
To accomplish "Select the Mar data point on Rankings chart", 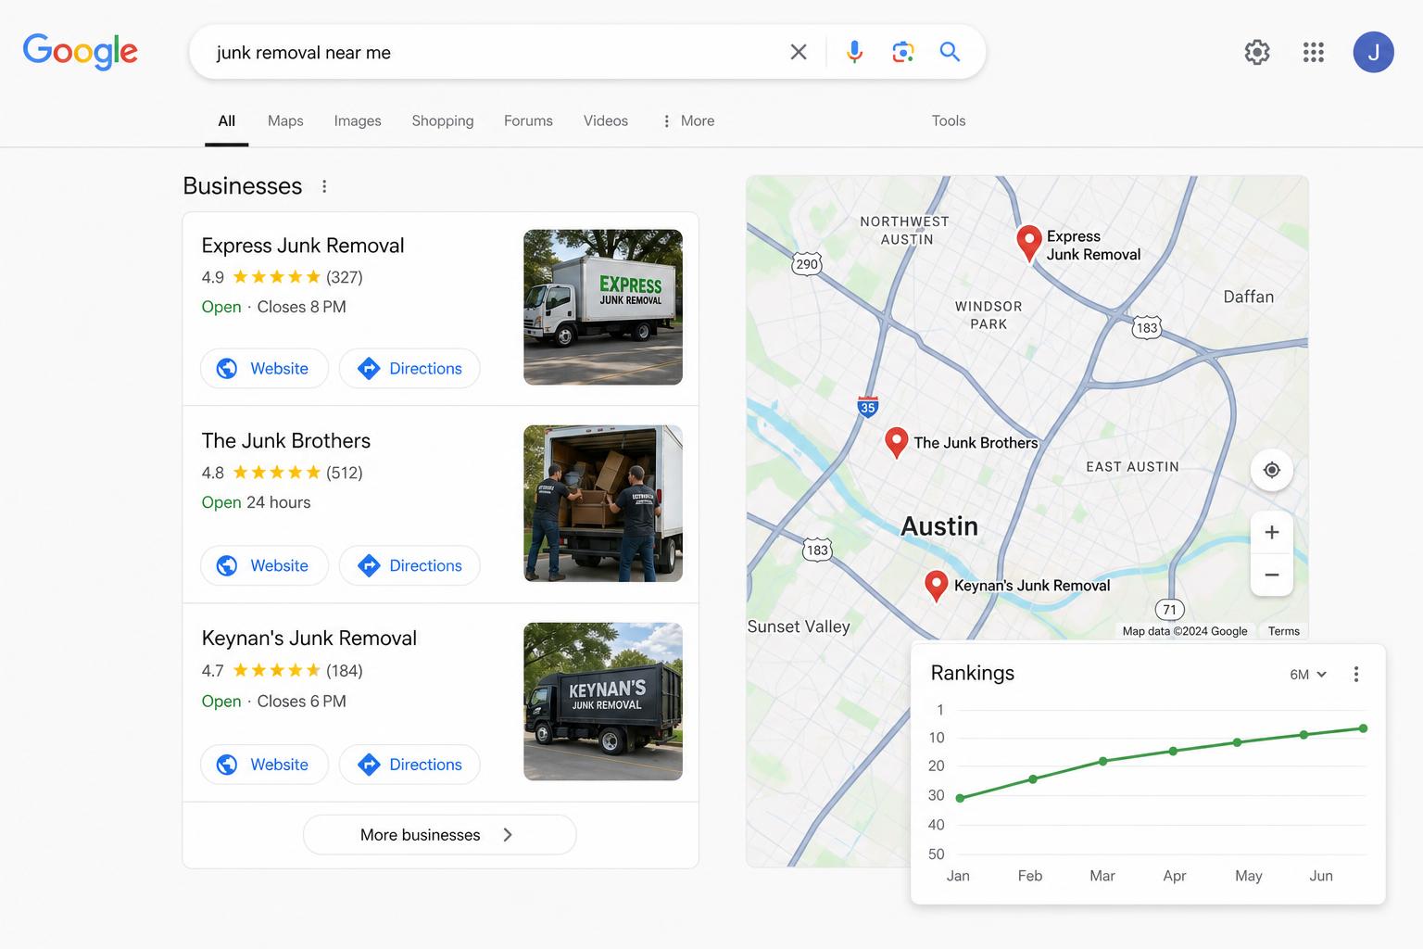I will pyautogui.click(x=1102, y=761).
